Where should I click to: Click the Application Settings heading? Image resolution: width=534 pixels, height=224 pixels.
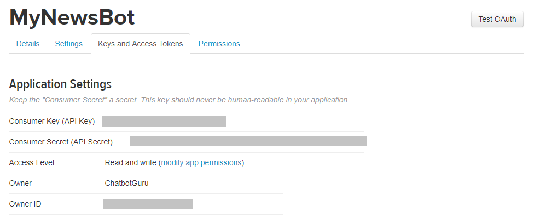point(60,84)
